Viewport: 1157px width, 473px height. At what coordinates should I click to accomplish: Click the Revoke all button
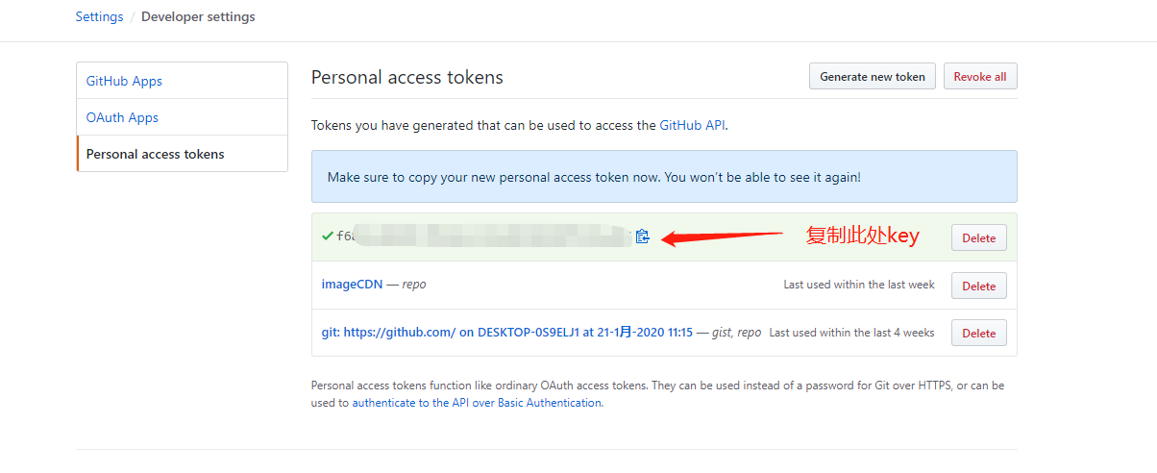pos(980,77)
